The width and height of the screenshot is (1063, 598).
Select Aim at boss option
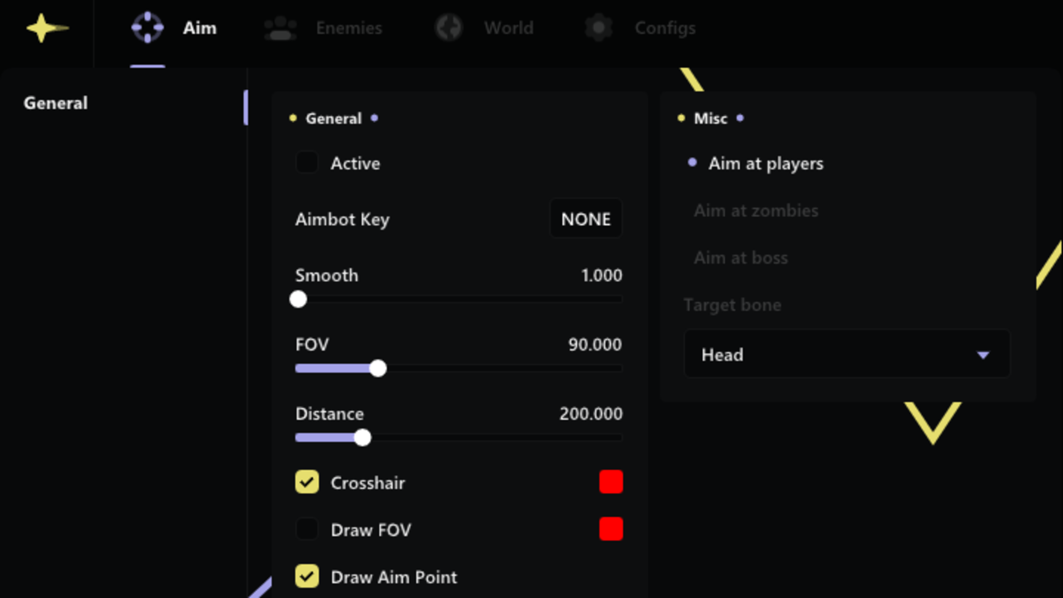click(741, 258)
